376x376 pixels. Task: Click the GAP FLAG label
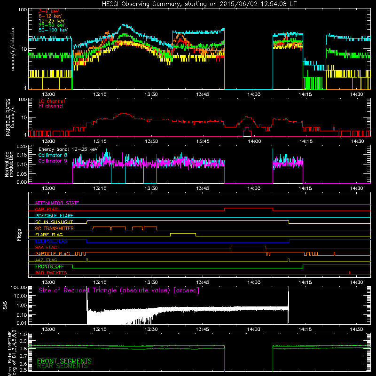(46, 209)
